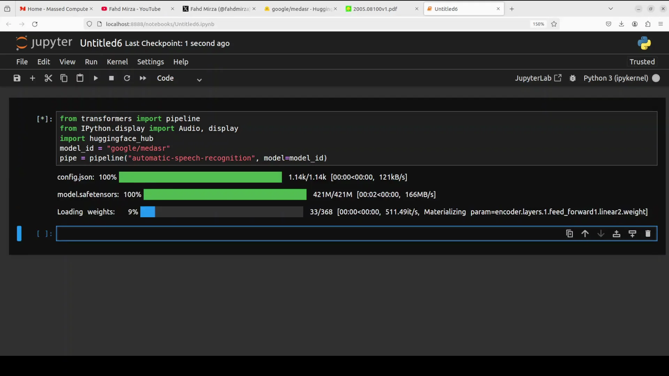Open the Firefox application menu (hamburger icon)
The height and width of the screenshot is (376, 669).
[661, 24]
